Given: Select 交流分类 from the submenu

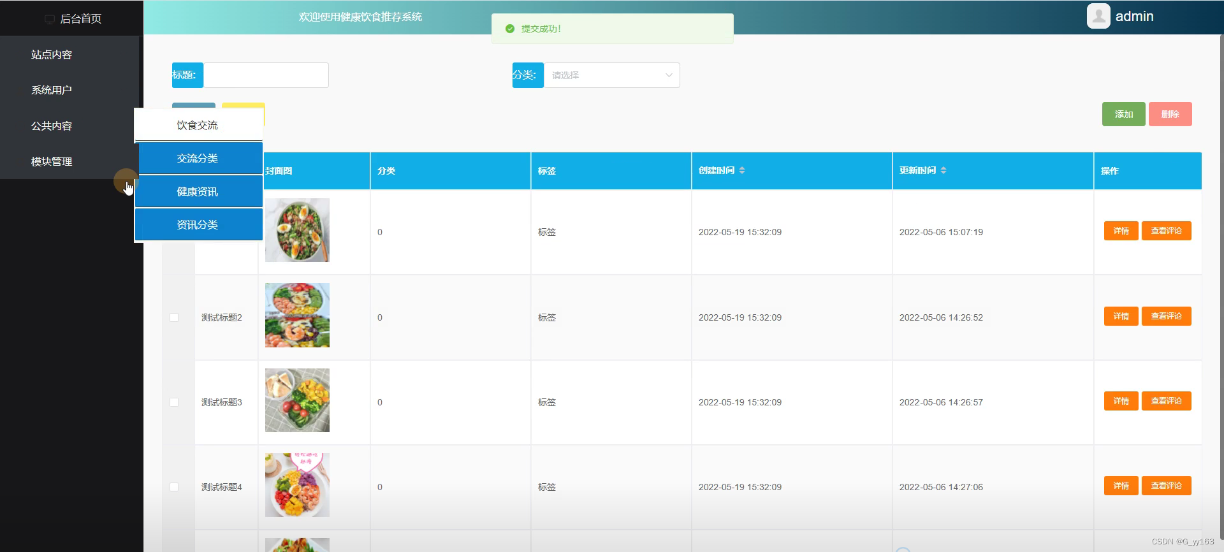Looking at the screenshot, I should (x=198, y=158).
